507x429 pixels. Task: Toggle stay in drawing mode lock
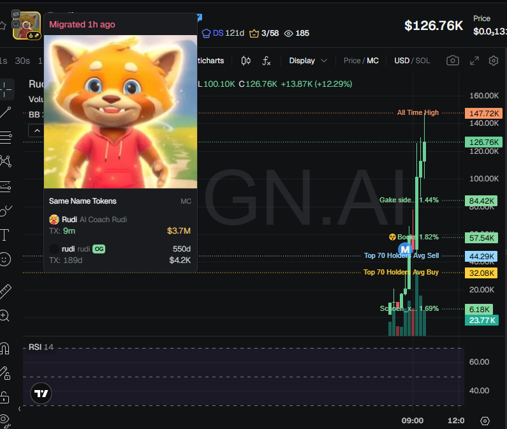tap(5, 373)
